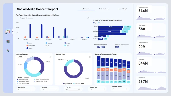Open the content performance sidebar icon
Image resolution: width=171 pixels, height=96 pixels.
8,41
